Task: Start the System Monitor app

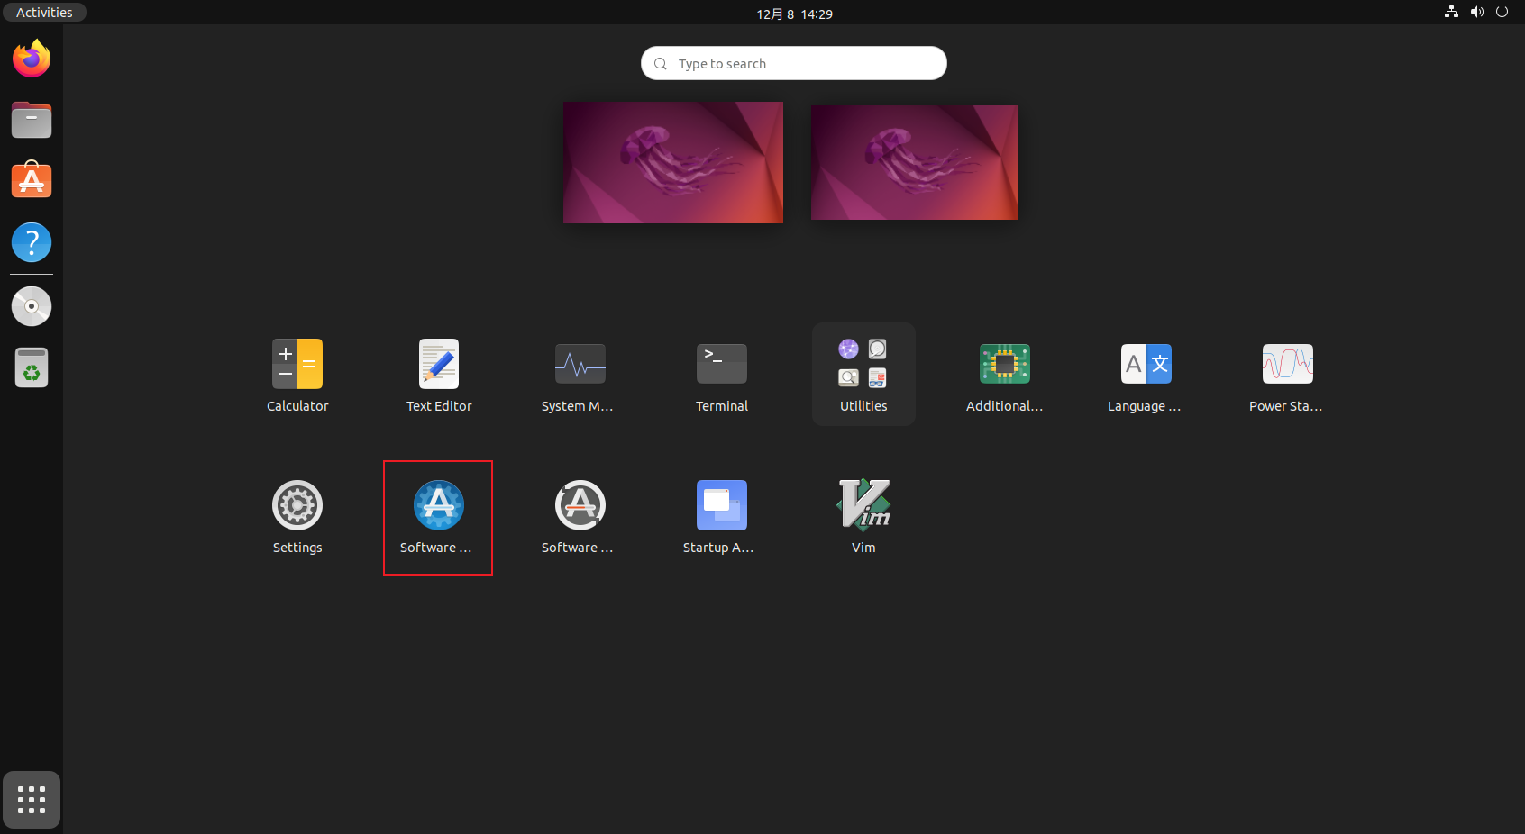Action: pos(580,375)
